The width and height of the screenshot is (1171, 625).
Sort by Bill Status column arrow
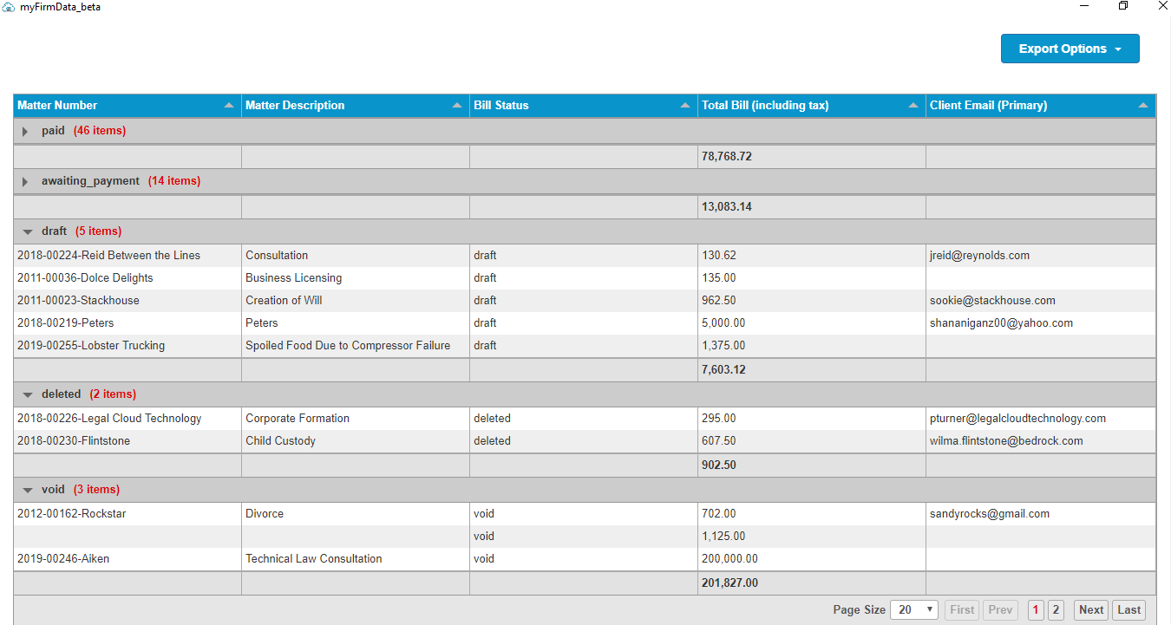[685, 106]
